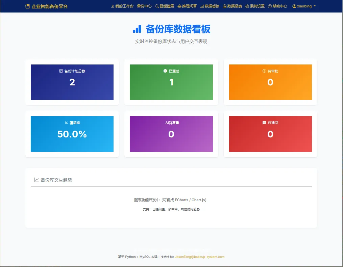The width and height of the screenshot is (343, 267).
Task: Click the checkmark icon in 已通过 card
Action: (165, 71)
